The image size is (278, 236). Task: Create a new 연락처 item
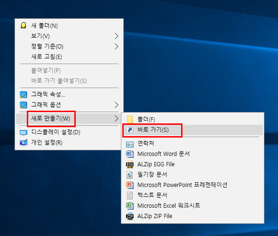click(193, 144)
